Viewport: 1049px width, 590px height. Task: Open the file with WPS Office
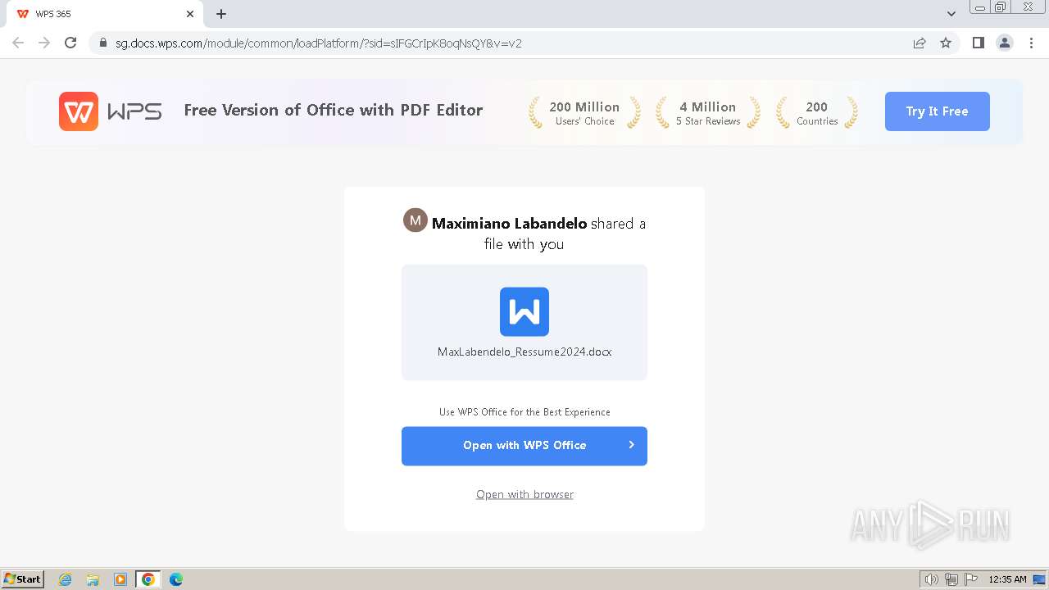(524, 446)
